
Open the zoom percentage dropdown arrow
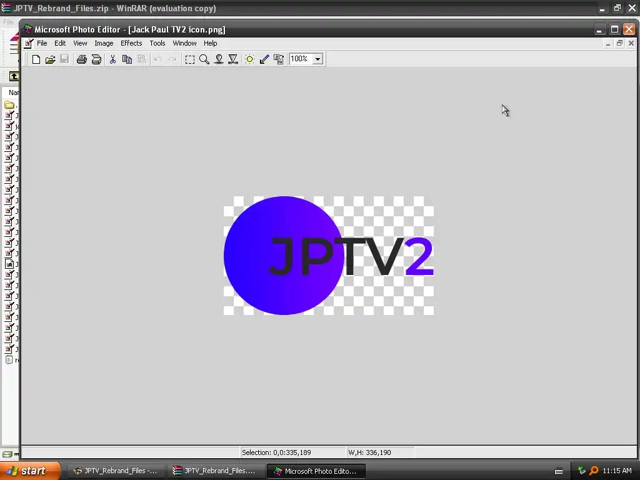click(317, 59)
